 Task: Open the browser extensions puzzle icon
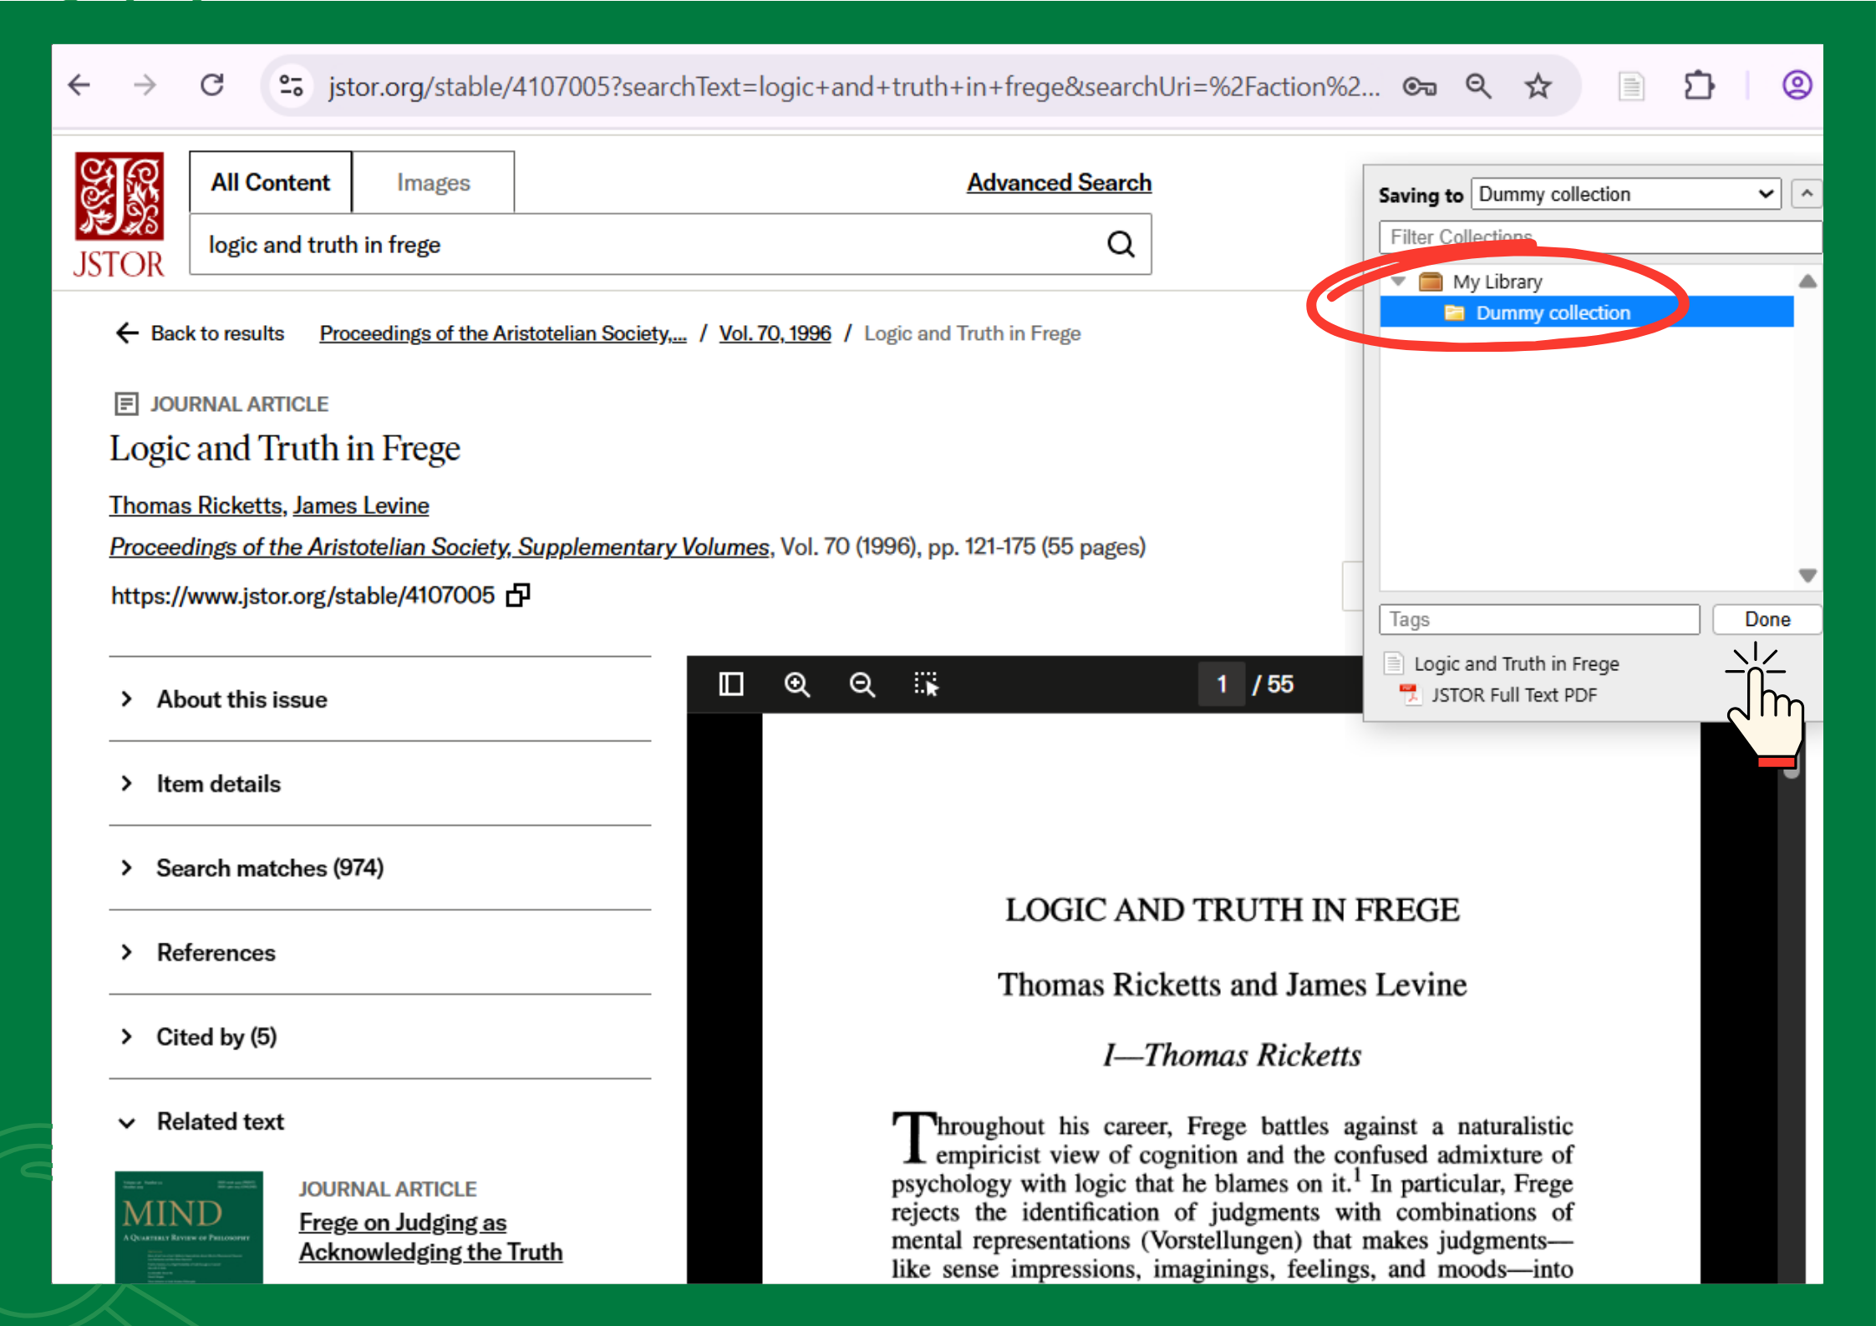[x=1698, y=86]
